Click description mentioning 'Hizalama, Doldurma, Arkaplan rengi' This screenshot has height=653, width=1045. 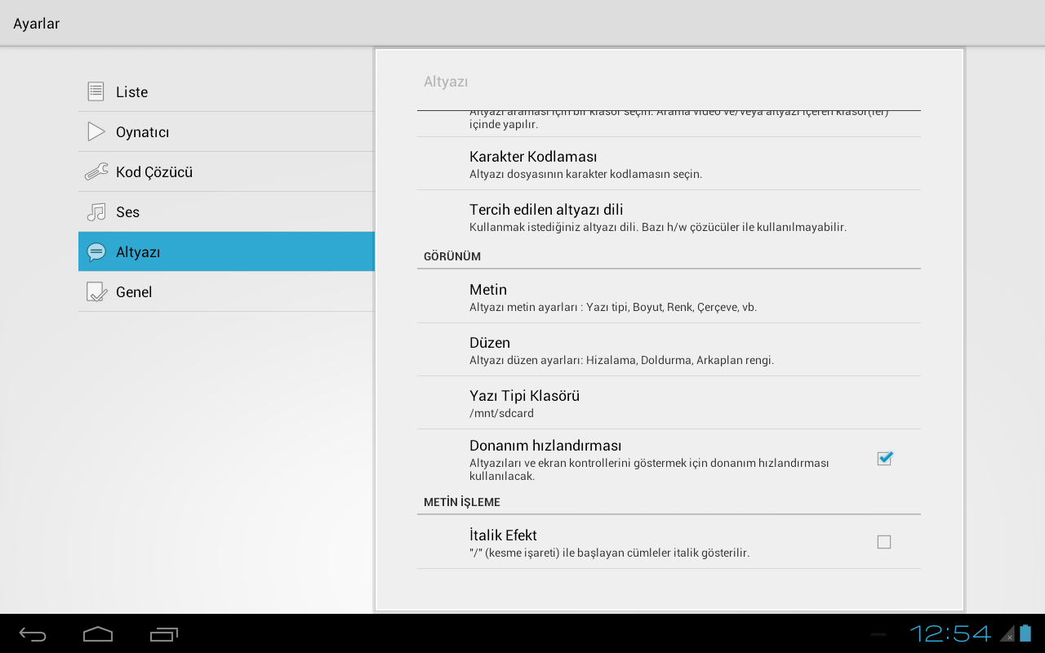pyautogui.click(x=621, y=360)
